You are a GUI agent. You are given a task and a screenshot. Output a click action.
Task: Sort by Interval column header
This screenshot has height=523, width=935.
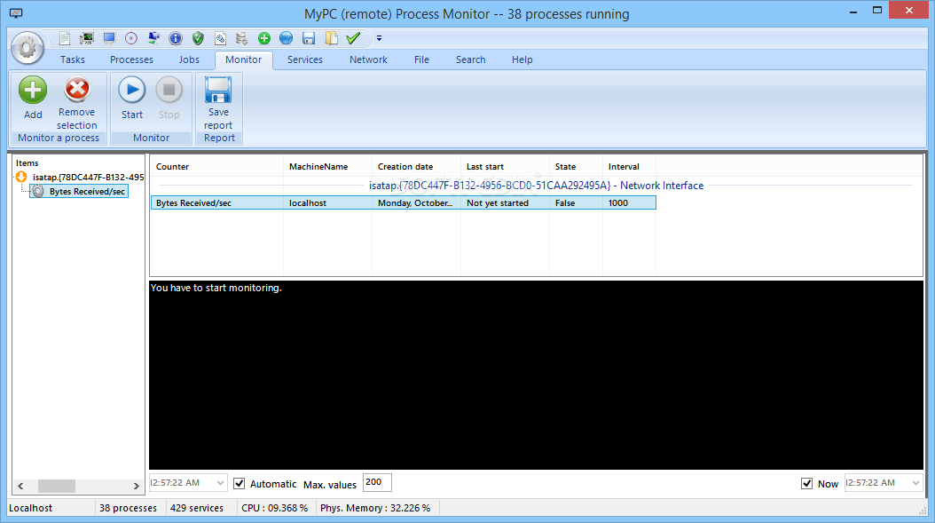[629, 167]
